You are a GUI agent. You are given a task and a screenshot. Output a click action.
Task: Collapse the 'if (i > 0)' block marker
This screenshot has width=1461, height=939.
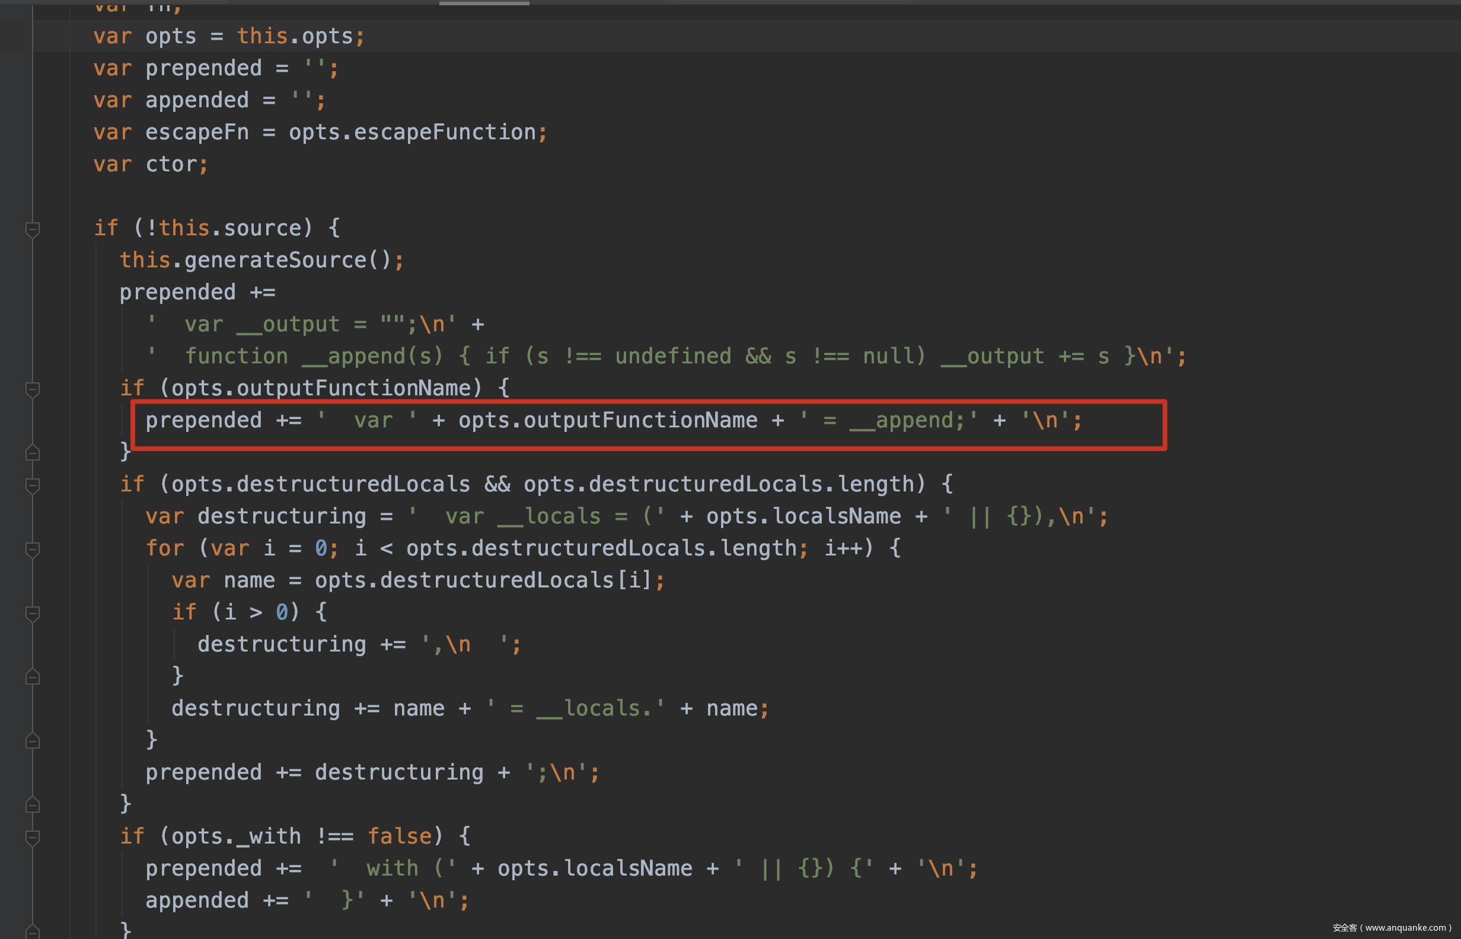[x=33, y=614]
